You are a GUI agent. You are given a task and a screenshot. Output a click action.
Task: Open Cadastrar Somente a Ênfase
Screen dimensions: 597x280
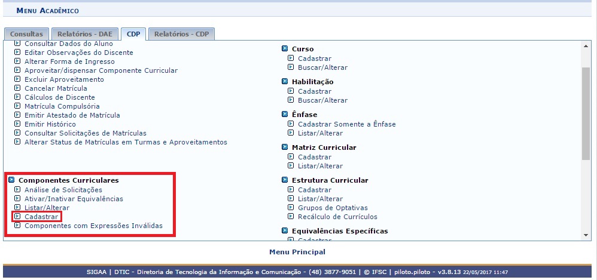point(346,124)
